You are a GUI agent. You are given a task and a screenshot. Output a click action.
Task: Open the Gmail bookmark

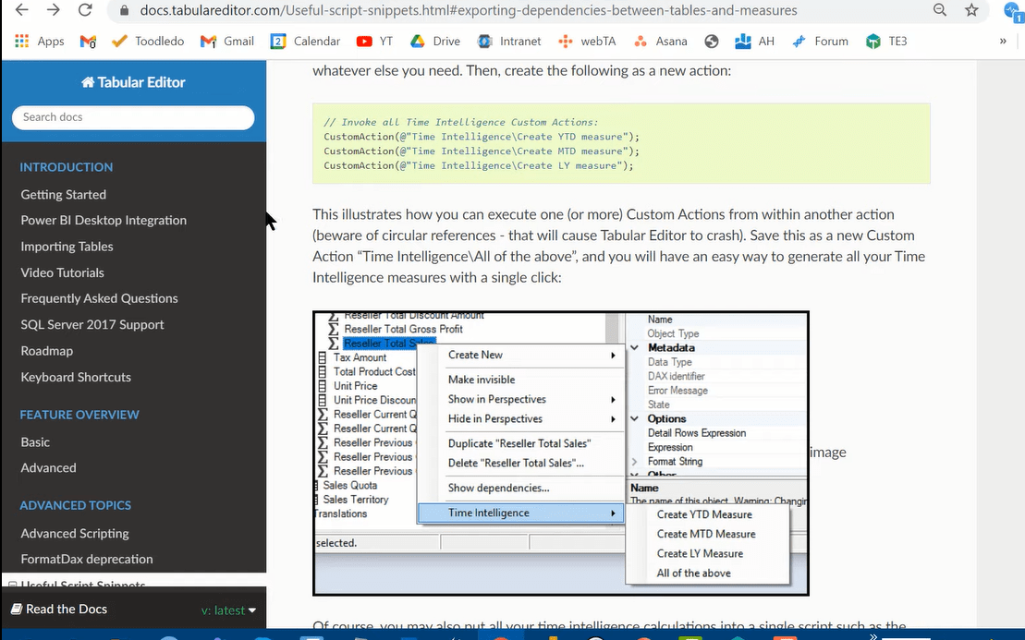(x=226, y=42)
